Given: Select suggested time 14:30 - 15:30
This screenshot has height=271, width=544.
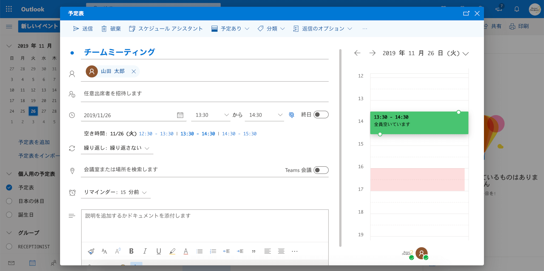Looking at the screenshot, I should (x=239, y=134).
